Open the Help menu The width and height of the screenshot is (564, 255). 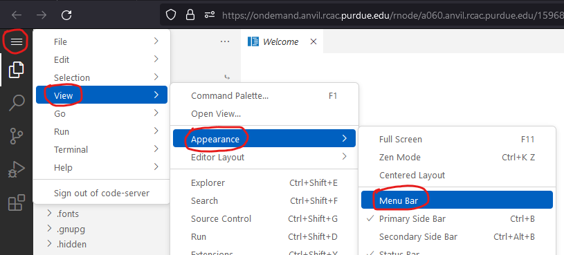coord(102,167)
